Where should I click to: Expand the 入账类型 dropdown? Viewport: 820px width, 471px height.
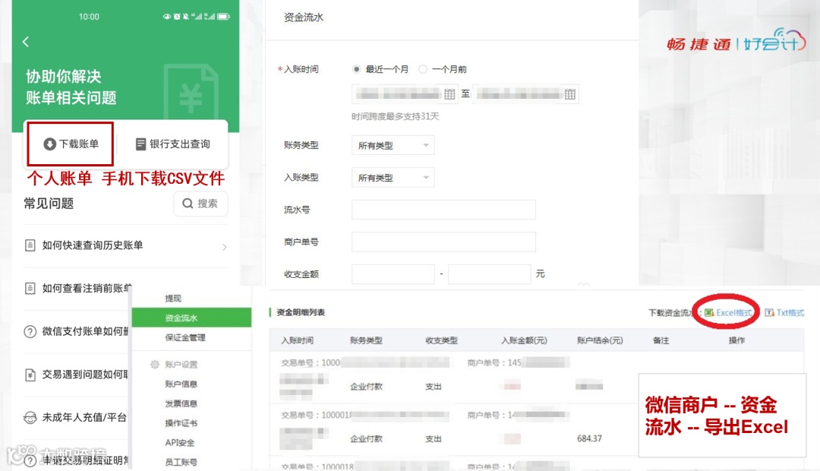click(393, 178)
